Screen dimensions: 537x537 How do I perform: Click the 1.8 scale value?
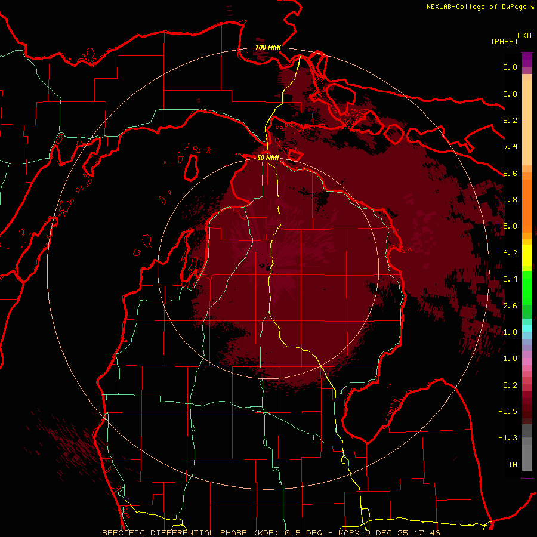click(x=510, y=332)
